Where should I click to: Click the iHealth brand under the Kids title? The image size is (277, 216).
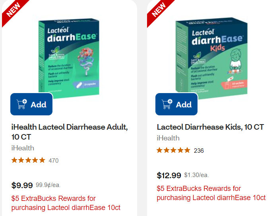coord(168,138)
